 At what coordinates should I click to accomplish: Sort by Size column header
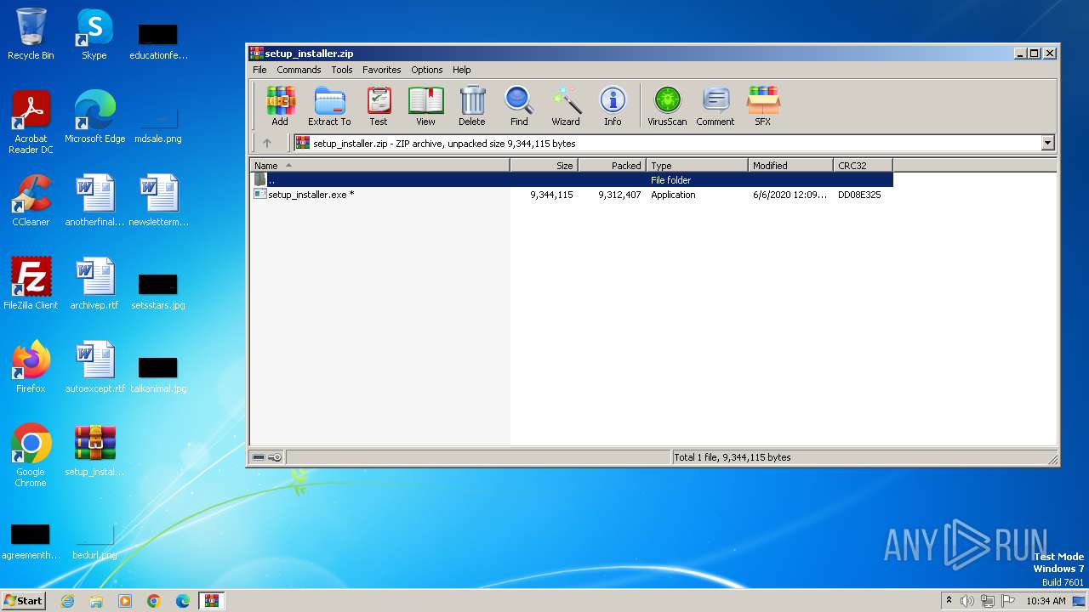point(544,166)
